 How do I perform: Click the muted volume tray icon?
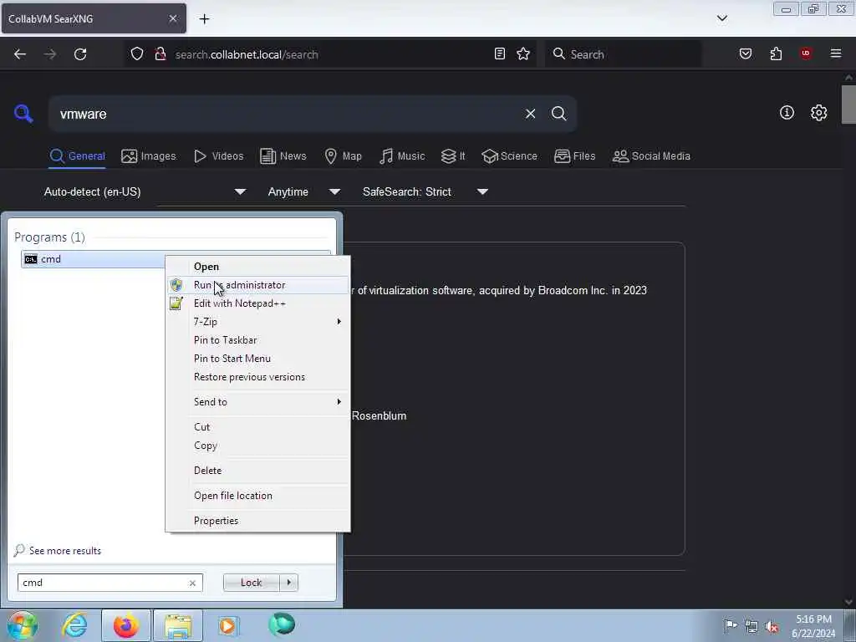(772, 626)
